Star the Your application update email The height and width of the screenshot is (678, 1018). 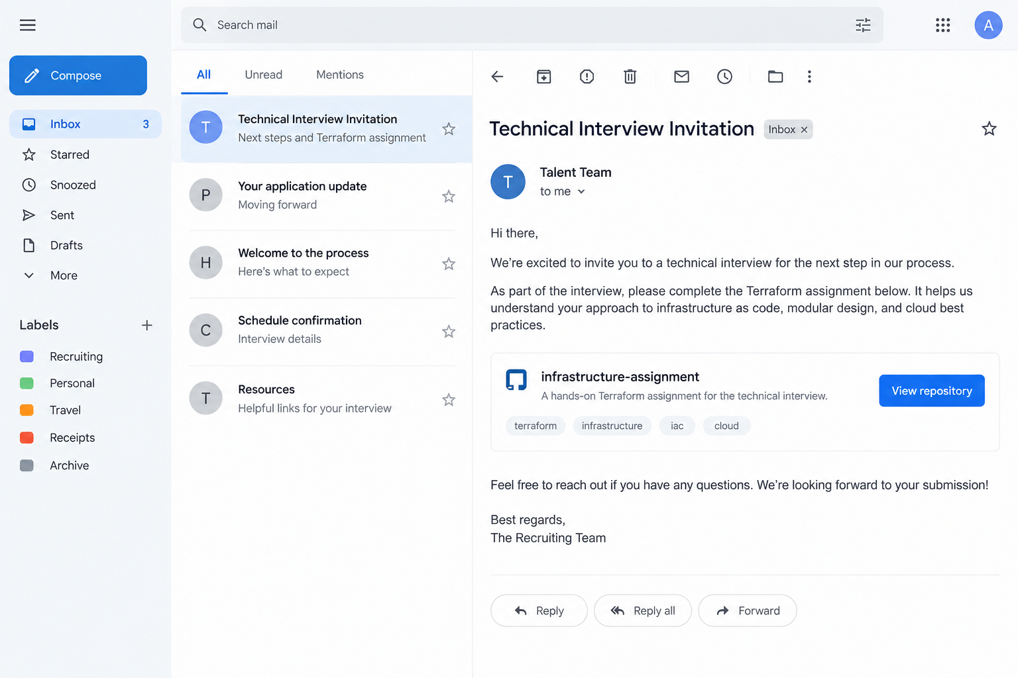pyautogui.click(x=449, y=197)
